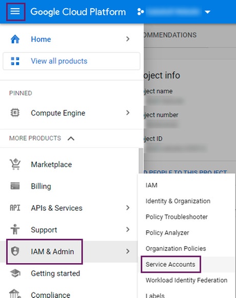Open the project selector dropdown arrow

(207, 12)
